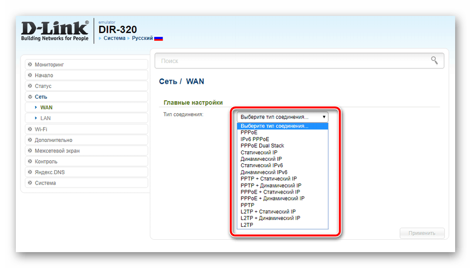
Task: Open the Русский language menu
Action: [x=142, y=38]
